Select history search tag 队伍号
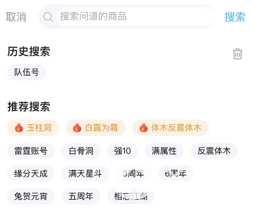The image size is (254, 209). click(x=27, y=72)
